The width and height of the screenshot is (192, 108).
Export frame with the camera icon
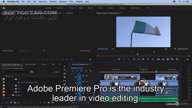[x=168, y=59]
